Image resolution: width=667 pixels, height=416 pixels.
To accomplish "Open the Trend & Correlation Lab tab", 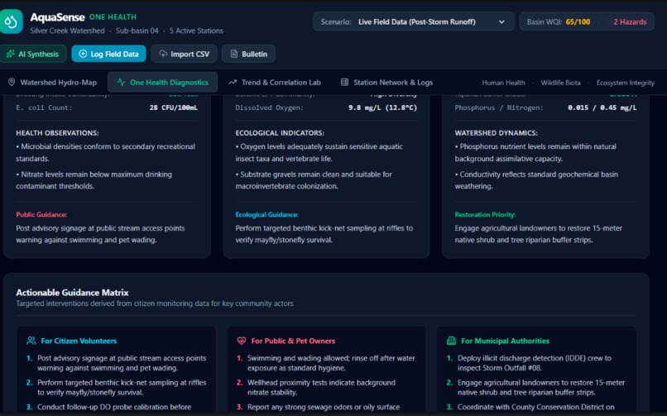I will (x=275, y=83).
